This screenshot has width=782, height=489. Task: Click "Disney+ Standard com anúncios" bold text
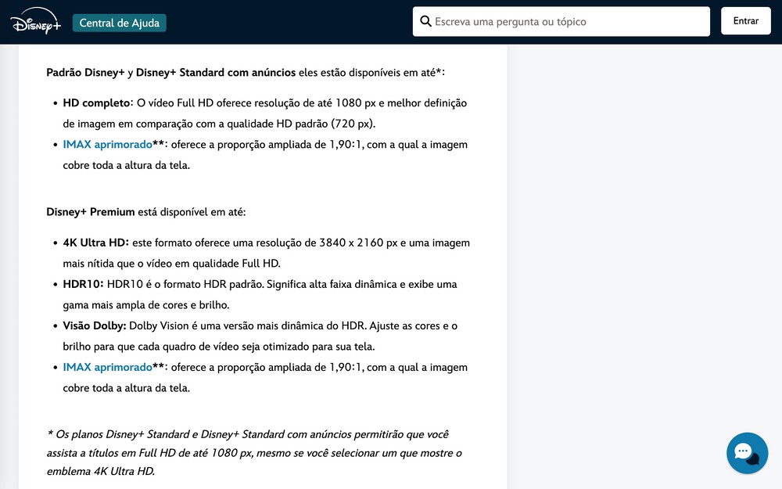coord(216,73)
